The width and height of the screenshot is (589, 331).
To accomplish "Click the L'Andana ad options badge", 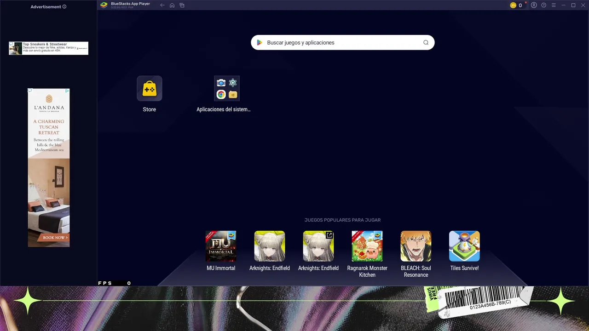I will click(x=67, y=91).
